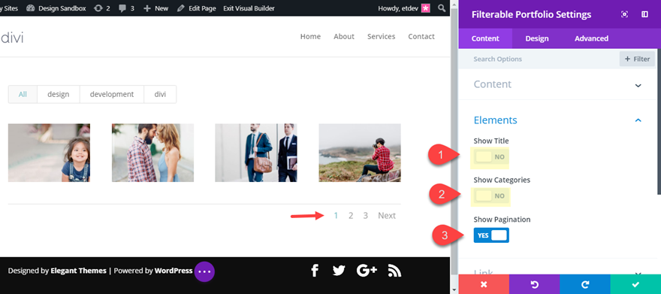
Task: Click the admin bar search magnifier icon
Action: 442,8
